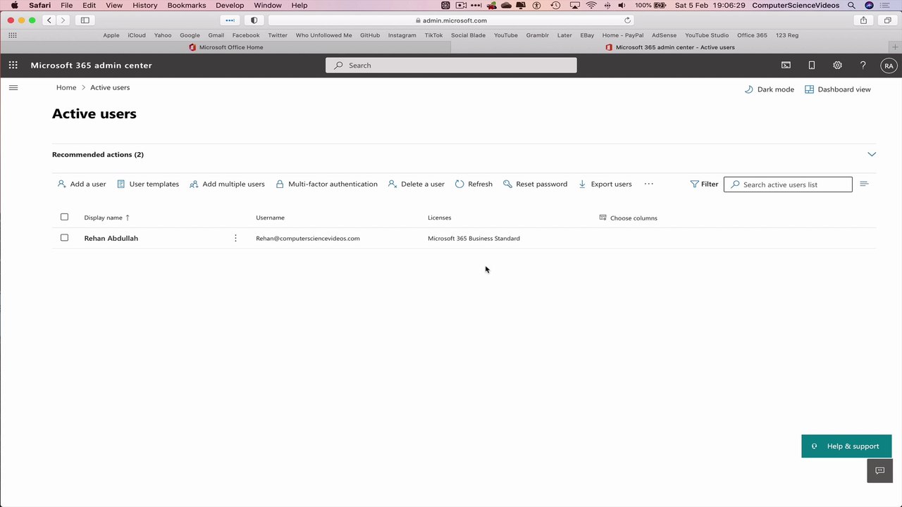Switch to Microsoft Office Home tab
The image size is (902, 507).
(x=225, y=47)
